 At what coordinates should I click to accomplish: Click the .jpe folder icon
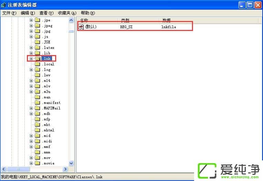[38, 20]
